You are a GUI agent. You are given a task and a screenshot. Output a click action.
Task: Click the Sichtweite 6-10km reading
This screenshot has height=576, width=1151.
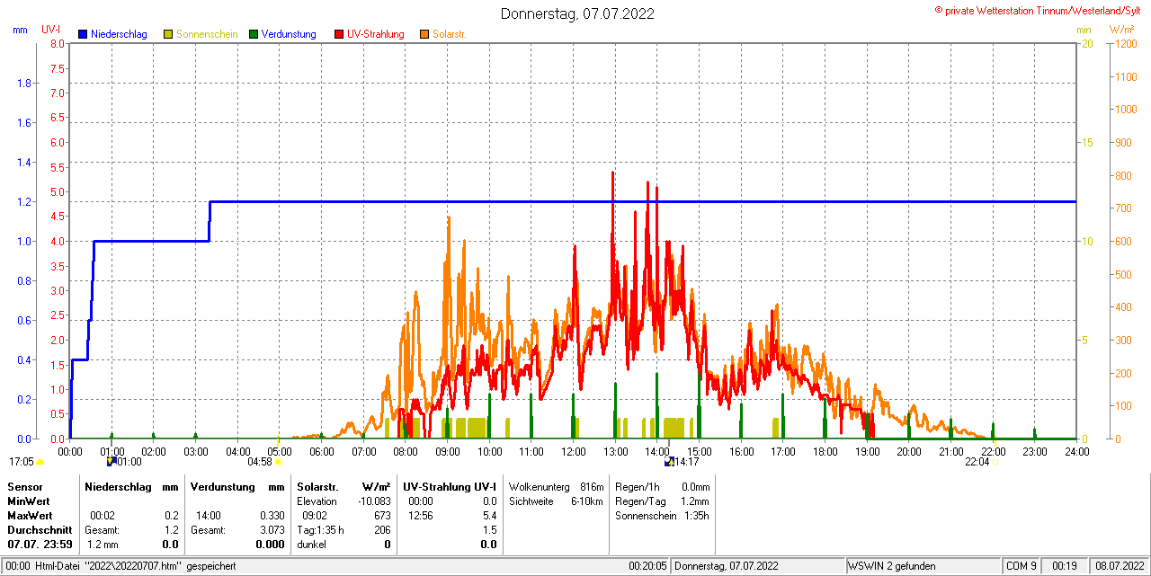(556, 501)
